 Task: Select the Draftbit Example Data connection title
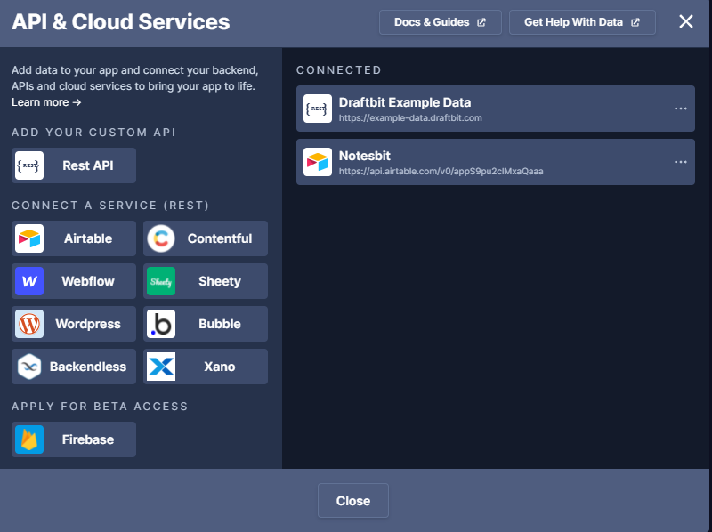click(405, 102)
